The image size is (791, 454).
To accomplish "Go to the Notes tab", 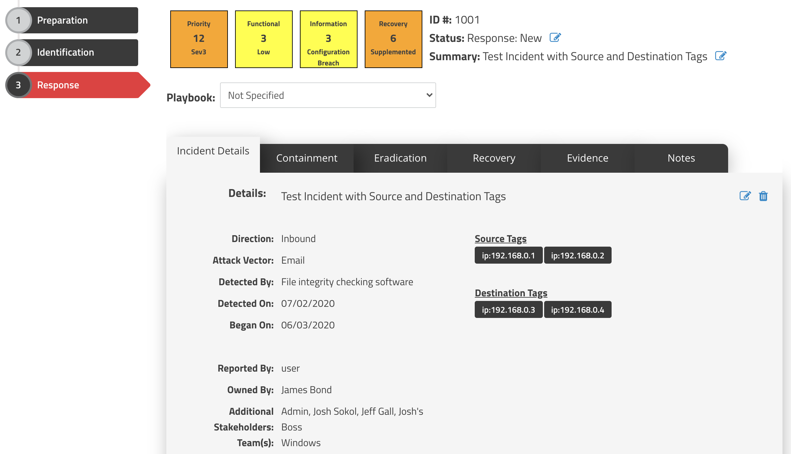I will [x=681, y=158].
